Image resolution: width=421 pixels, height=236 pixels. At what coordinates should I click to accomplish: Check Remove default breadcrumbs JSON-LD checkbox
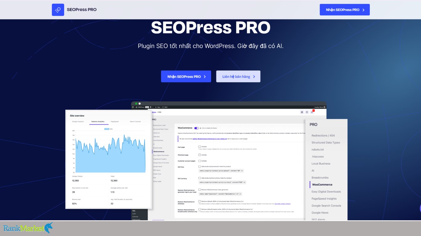(200, 209)
